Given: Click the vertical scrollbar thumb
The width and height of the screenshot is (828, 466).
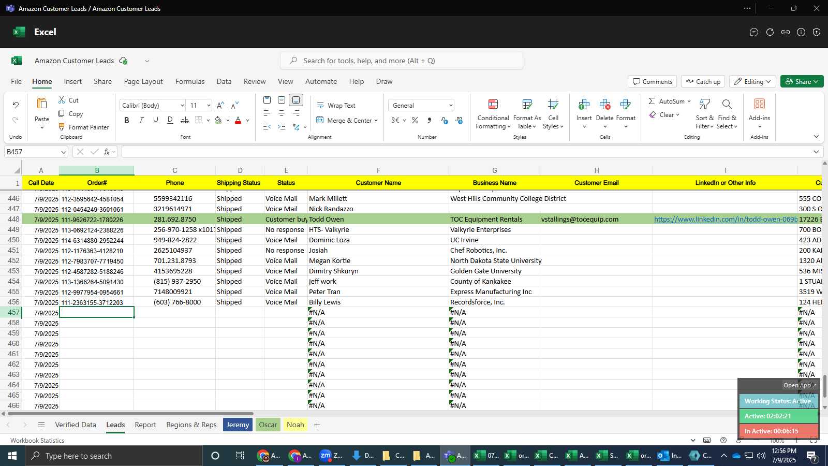Looking at the screenshot, I should (x=825, y=386).
